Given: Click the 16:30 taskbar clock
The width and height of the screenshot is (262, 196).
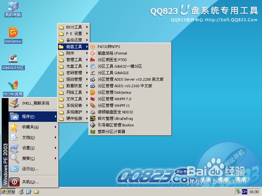Looking at the screenshot, I should [x=254, y=192].
